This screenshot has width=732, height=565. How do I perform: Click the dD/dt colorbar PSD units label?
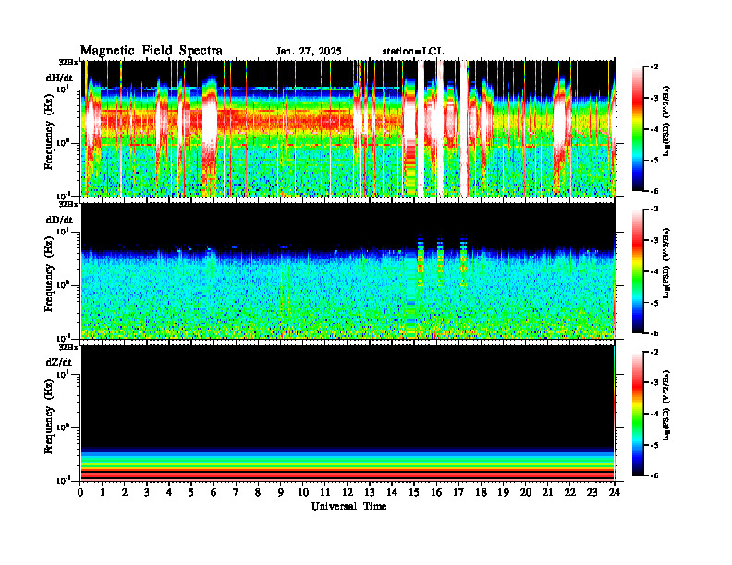point(665,263)
